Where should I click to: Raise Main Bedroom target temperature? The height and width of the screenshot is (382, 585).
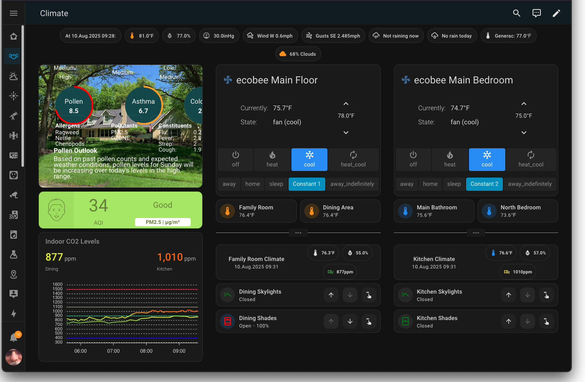524,104
